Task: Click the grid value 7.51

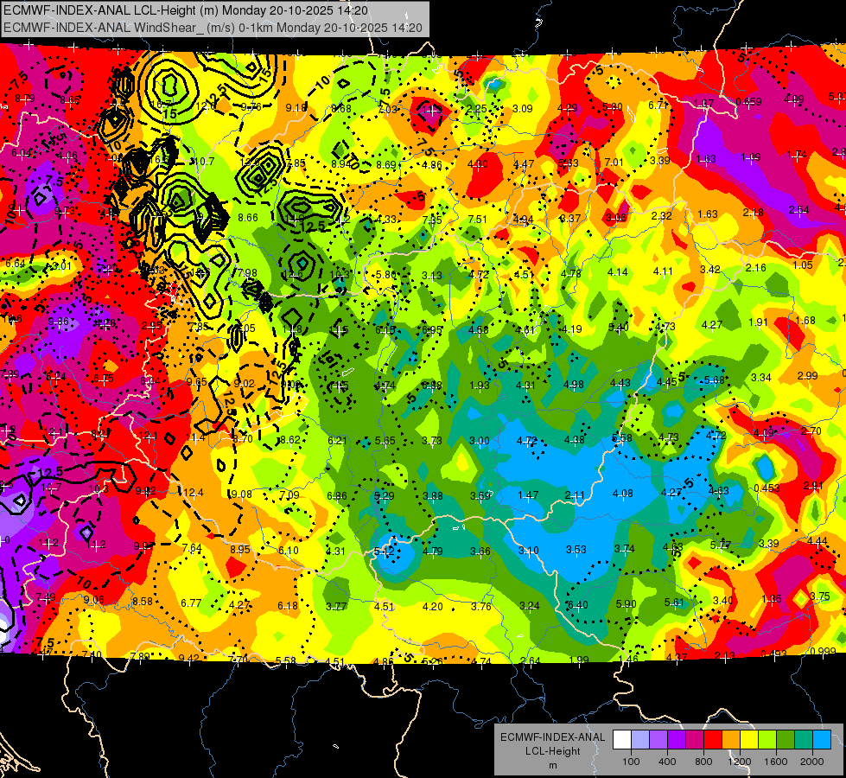Action: point(478,220)
